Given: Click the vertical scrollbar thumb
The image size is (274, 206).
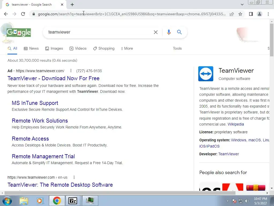Looking at the screenshot, I should (x=272, y=40).
